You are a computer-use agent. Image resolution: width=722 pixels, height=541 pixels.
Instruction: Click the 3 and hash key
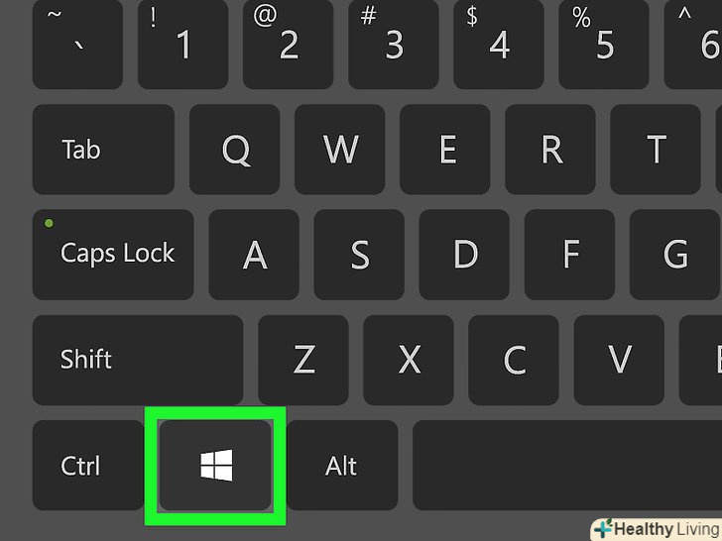(x=393, y=45)
